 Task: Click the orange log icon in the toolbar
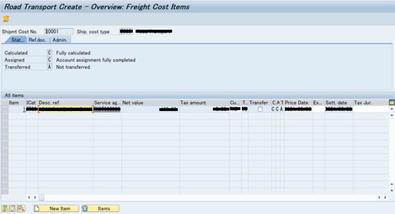pos(6,19)
